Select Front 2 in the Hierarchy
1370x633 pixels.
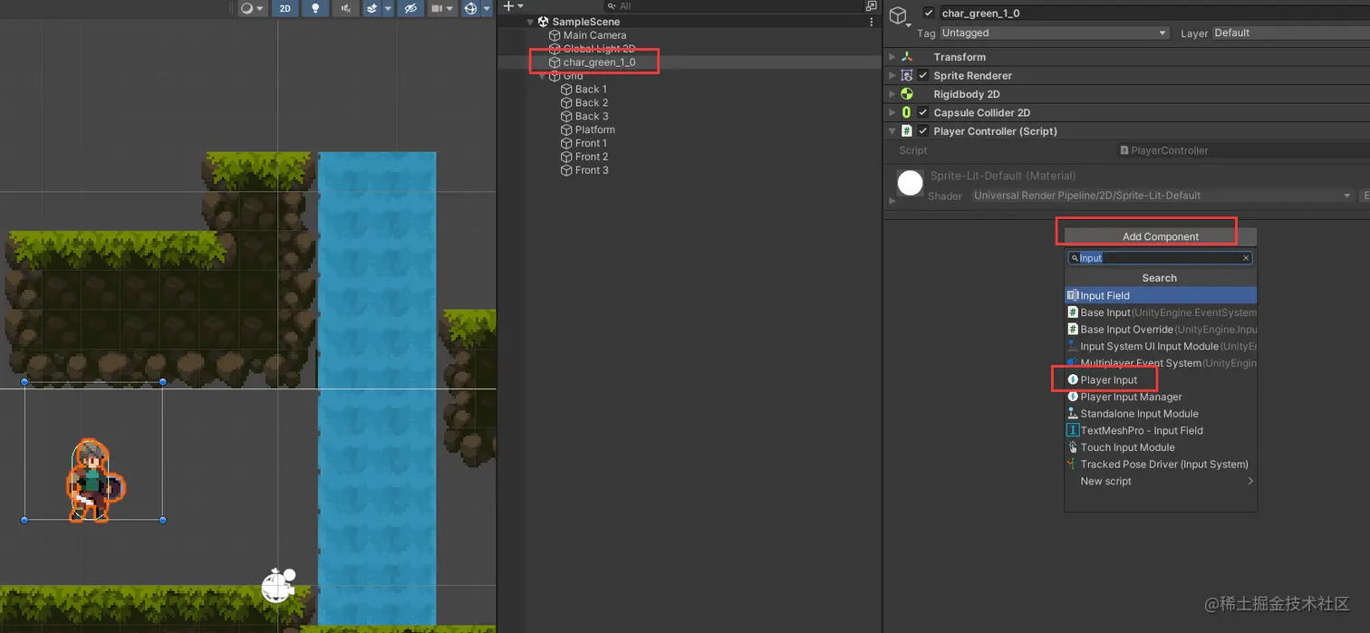point(591,157)
